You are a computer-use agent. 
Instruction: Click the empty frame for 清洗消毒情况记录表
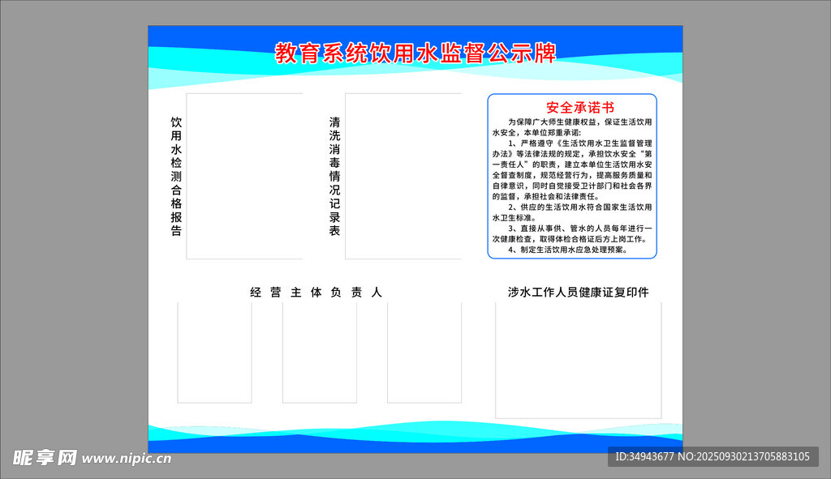[x=403, y=176]
